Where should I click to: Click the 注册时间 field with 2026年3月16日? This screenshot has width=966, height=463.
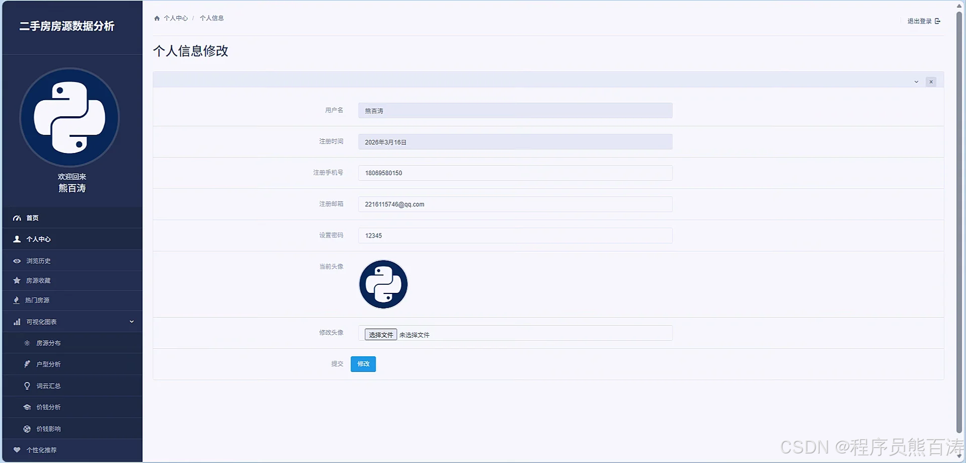pyautogui.click(x=515, y=142)
